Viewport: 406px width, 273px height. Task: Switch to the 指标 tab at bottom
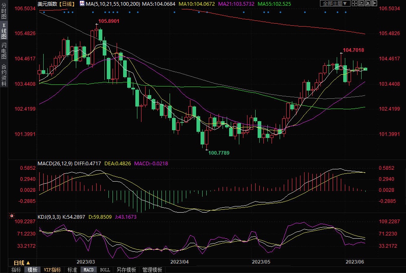click(x=16, y=270)
